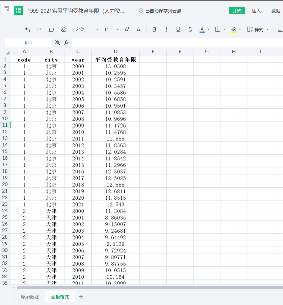Click the 开始 button
The width and height of the screenshot is (283, 305).
237,11
